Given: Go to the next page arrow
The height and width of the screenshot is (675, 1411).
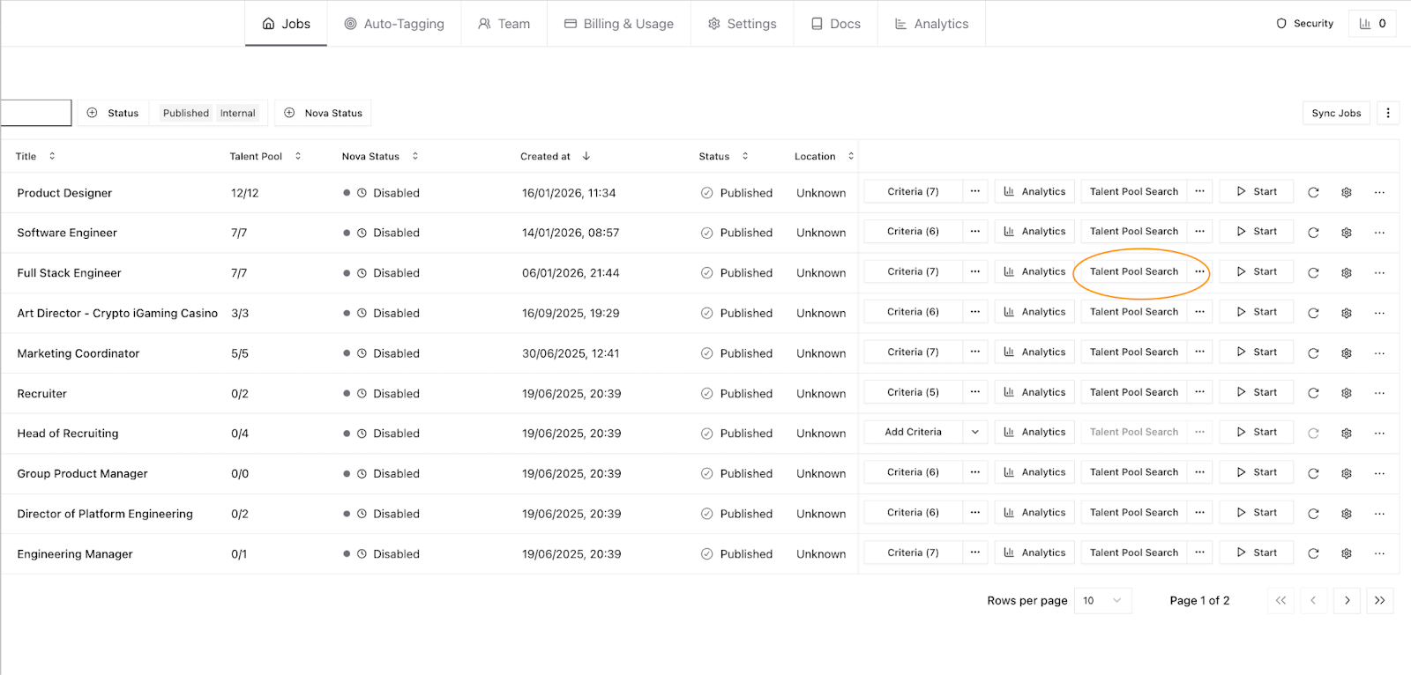Looking at the screenshot, I should 1347,600.
